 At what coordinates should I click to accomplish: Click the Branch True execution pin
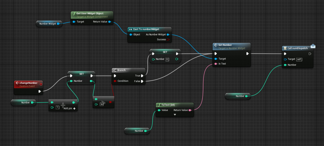pyautogui.click(x=142, y=76)
